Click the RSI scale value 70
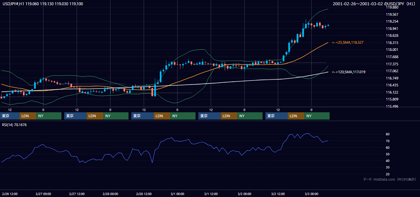420x197 pixels. point(388,141)
